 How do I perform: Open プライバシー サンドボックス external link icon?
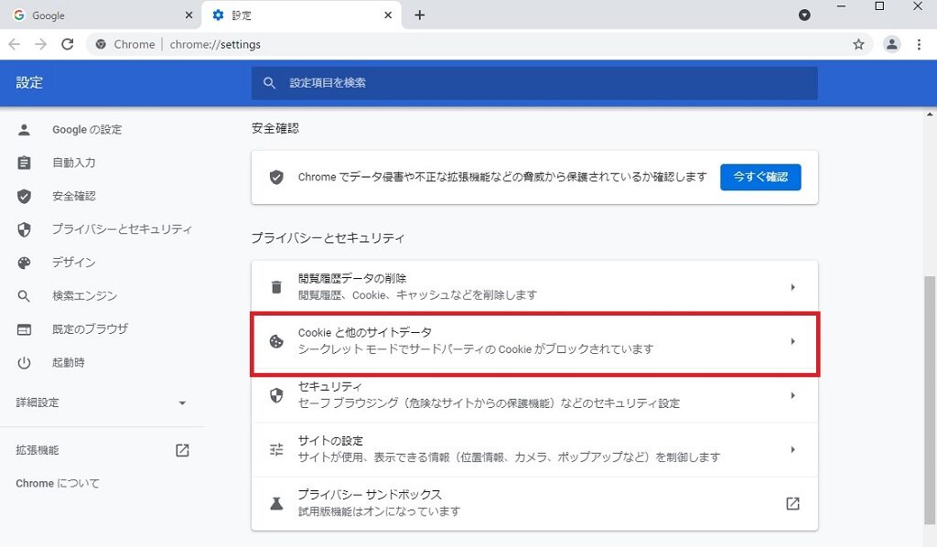pyautogui.click(x=792, y=503)
